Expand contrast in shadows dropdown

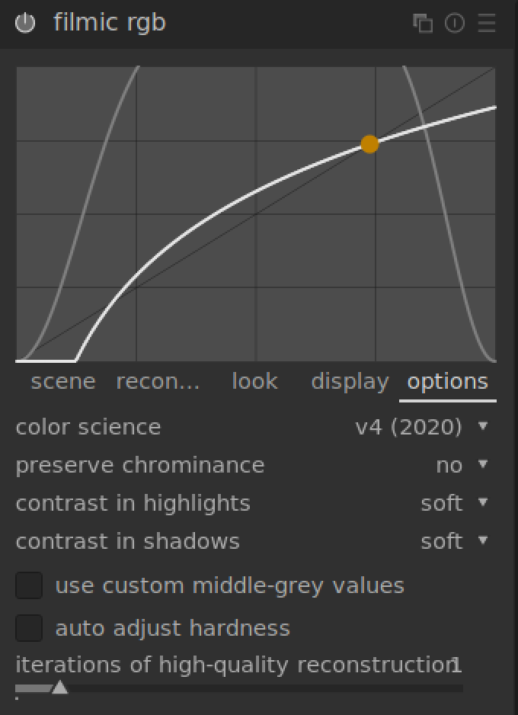(482, 540)
